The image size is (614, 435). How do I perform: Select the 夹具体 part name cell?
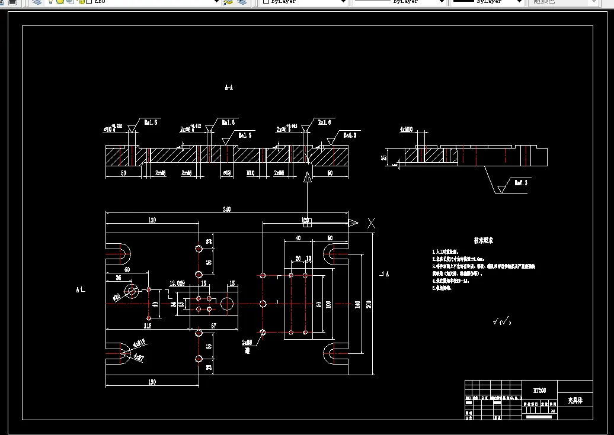575,400
